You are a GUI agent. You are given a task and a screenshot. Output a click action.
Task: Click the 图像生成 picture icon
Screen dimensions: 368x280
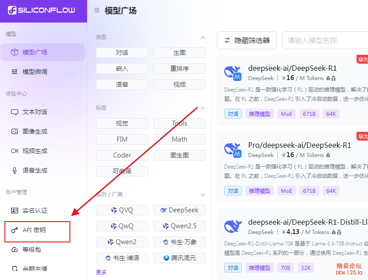coord(15,131)
